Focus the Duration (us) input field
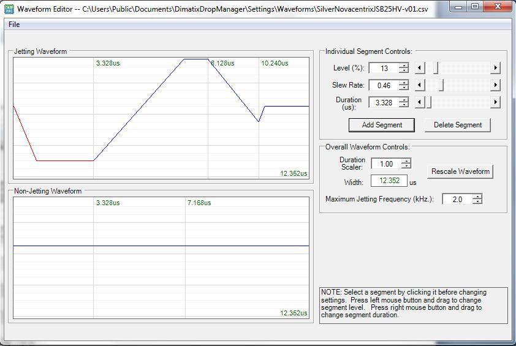This screenshot has height=346, width=516. point(384,102)
